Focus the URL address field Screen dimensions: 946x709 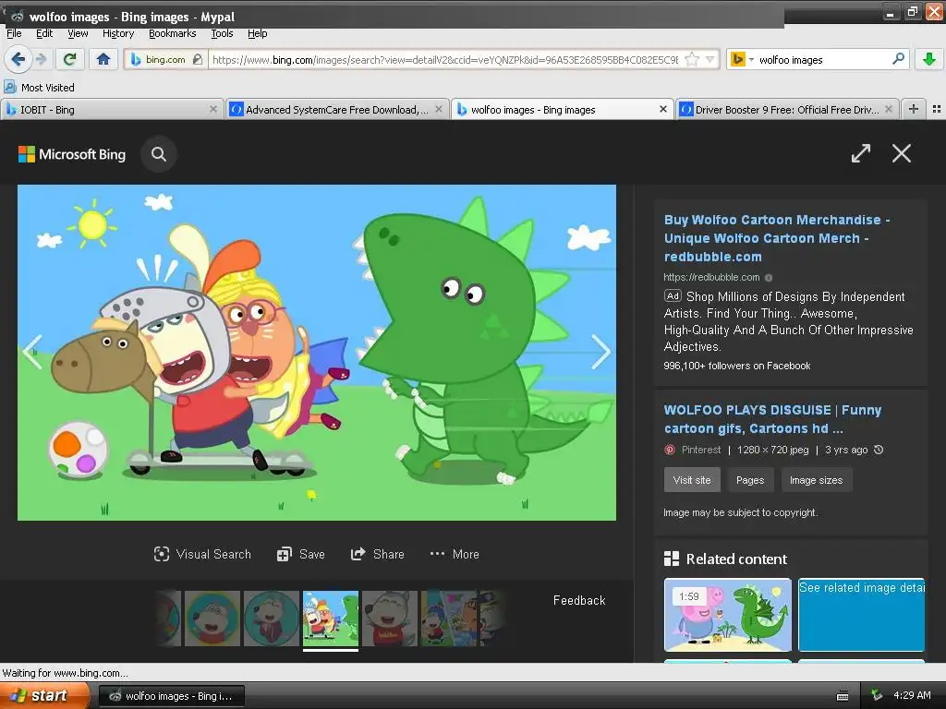445,59
